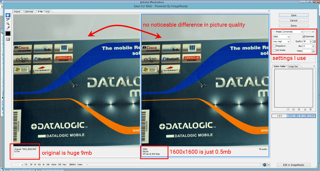Image resolution: width=320 pixels, height=171 pixels.
Task: Switch to the Optimized tab
Action: point(29,11)
